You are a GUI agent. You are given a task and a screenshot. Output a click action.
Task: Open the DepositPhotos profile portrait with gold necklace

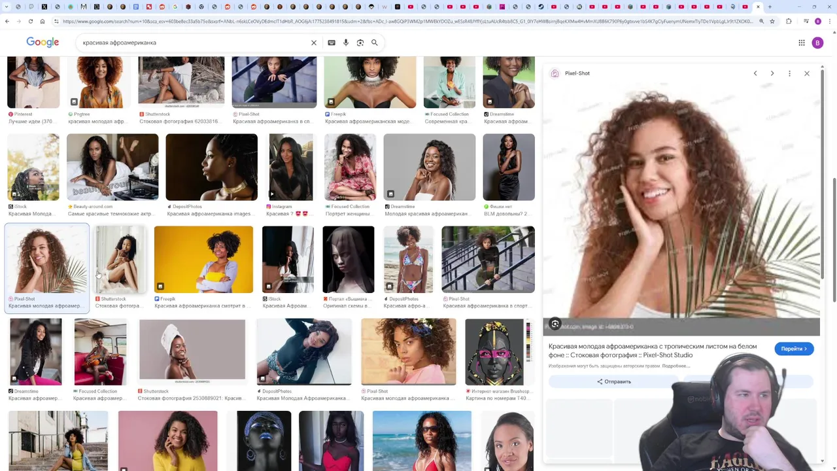pyautogui.click(x=211, y=167)
